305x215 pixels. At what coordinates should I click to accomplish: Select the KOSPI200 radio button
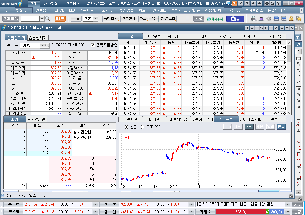click(142, 127)
